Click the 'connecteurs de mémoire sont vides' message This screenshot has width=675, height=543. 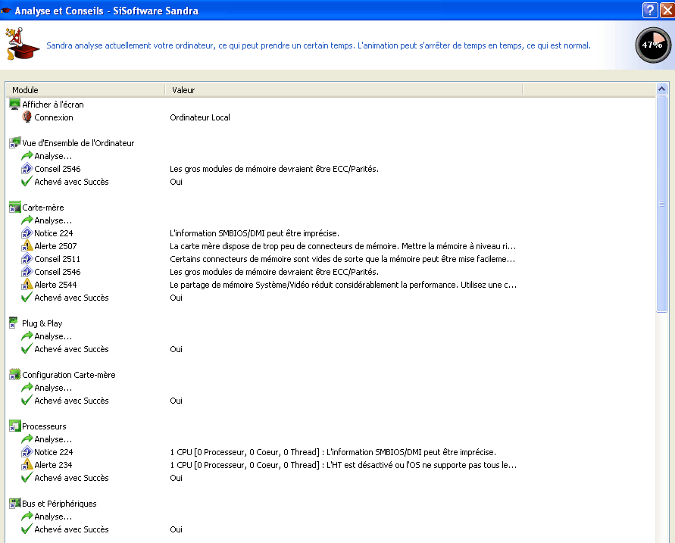[342, 259]
